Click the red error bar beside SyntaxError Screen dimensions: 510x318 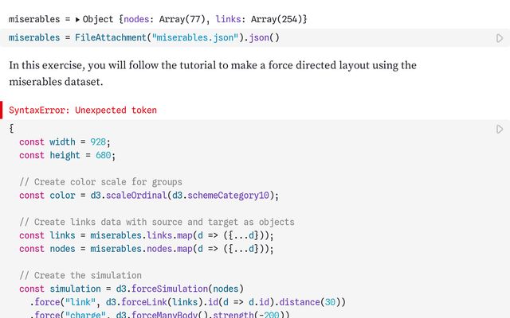pyautogui.click(x=2, y=111)
